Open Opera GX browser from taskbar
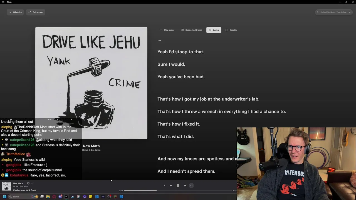Viewport: 356px width, 200px height. pyautogui.click(x=54, y=197)
